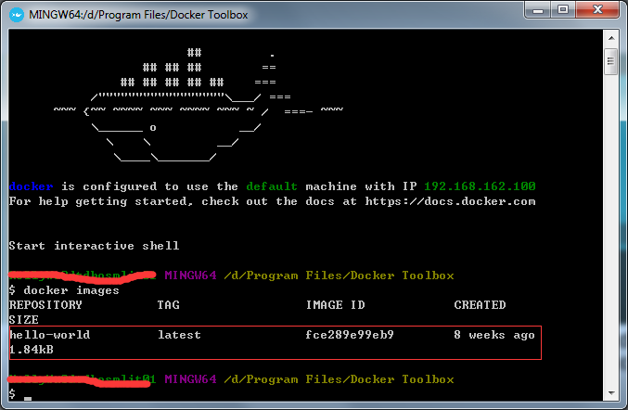Image resolution: width=628 pixels, height=410 pixels.
Task: Click the 'Start interactive shell' line
Action: (x=94, y=246)
